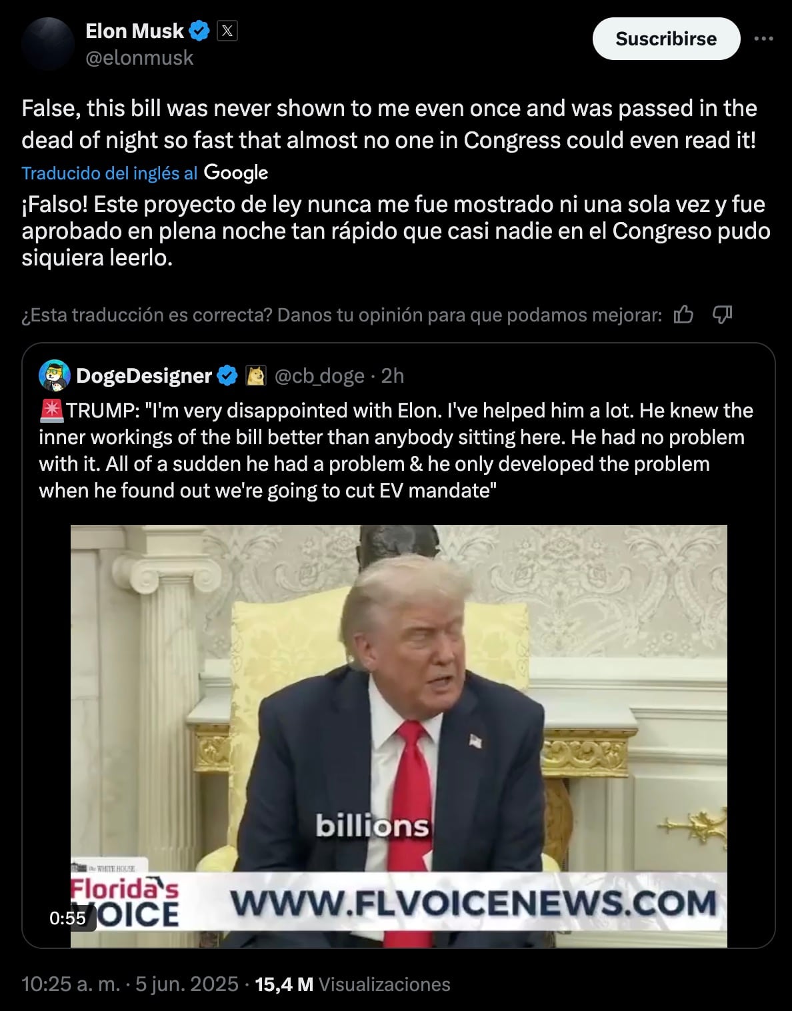Click the "Traducido del inglés al" link

pyautogui.click(x=109, y=173)
